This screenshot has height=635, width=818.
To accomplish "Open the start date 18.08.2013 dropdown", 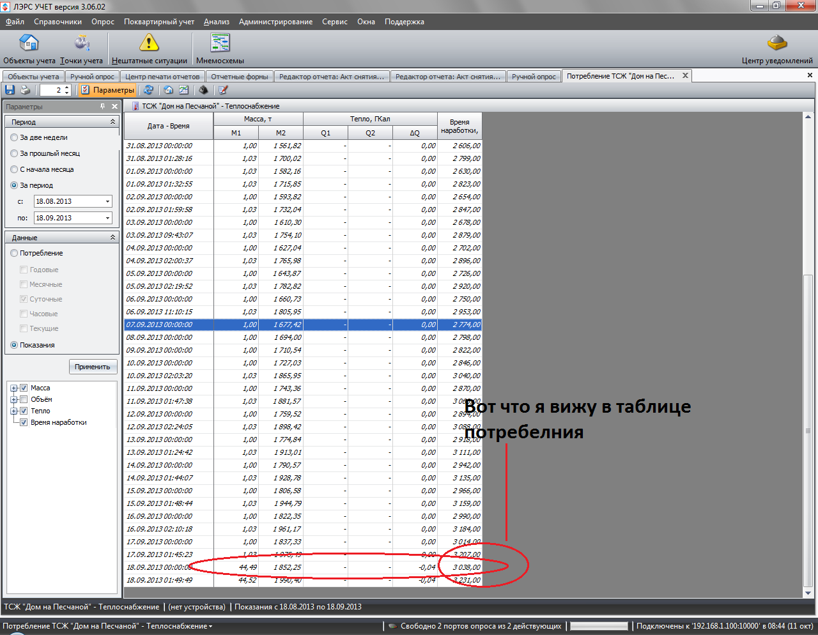I will tap(107, 201).
